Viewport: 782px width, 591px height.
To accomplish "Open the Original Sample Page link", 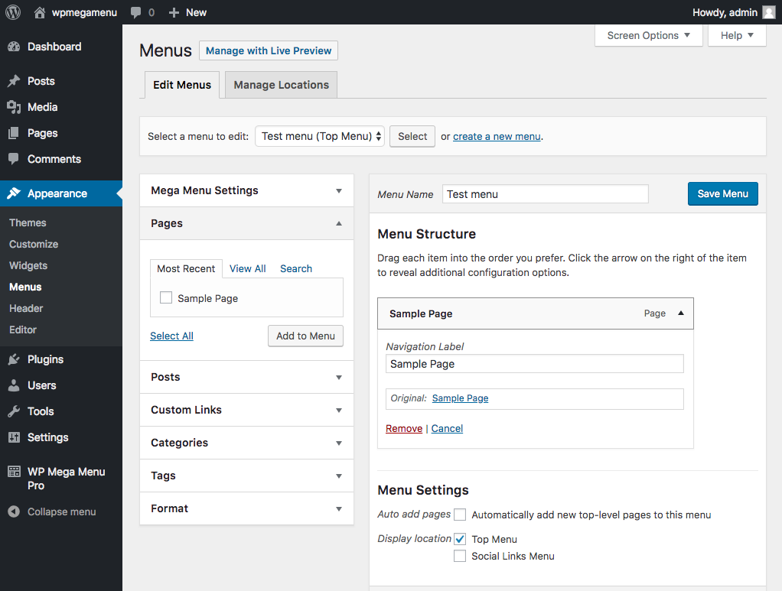I will tap(460, 398).
